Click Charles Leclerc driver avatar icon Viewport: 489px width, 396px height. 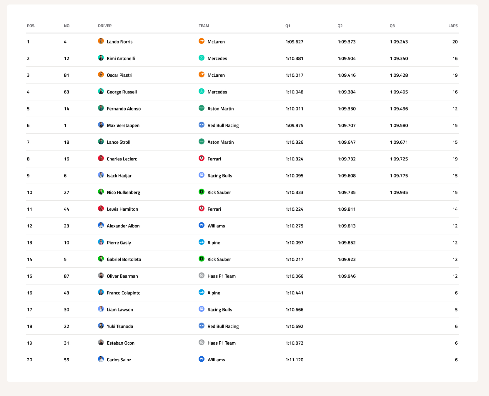pos(101,158)
